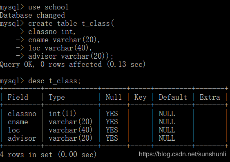Click the 'Type' column header
The width and height of the screenshot is (230, 162).
[x=57, y=98]
